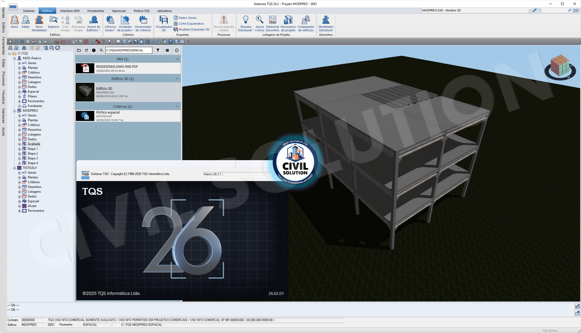Collapse the TESTEALV building node

point(15,168)
